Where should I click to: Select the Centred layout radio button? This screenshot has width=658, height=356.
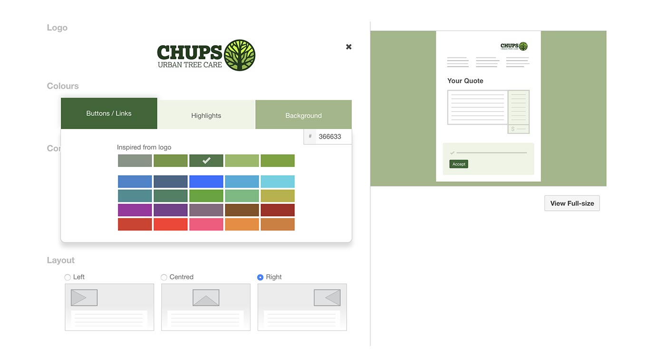[164, 277]
